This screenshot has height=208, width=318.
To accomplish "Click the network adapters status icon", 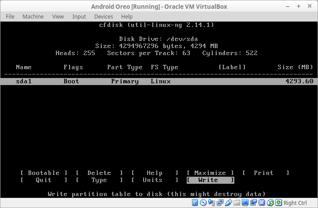I will (220, 203).
